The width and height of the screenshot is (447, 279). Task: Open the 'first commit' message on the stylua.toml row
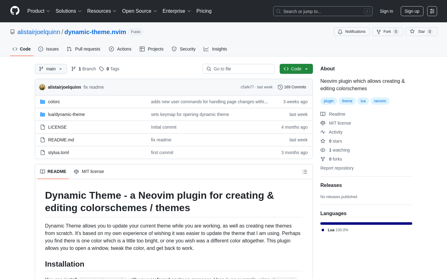[x=162, y=153]
